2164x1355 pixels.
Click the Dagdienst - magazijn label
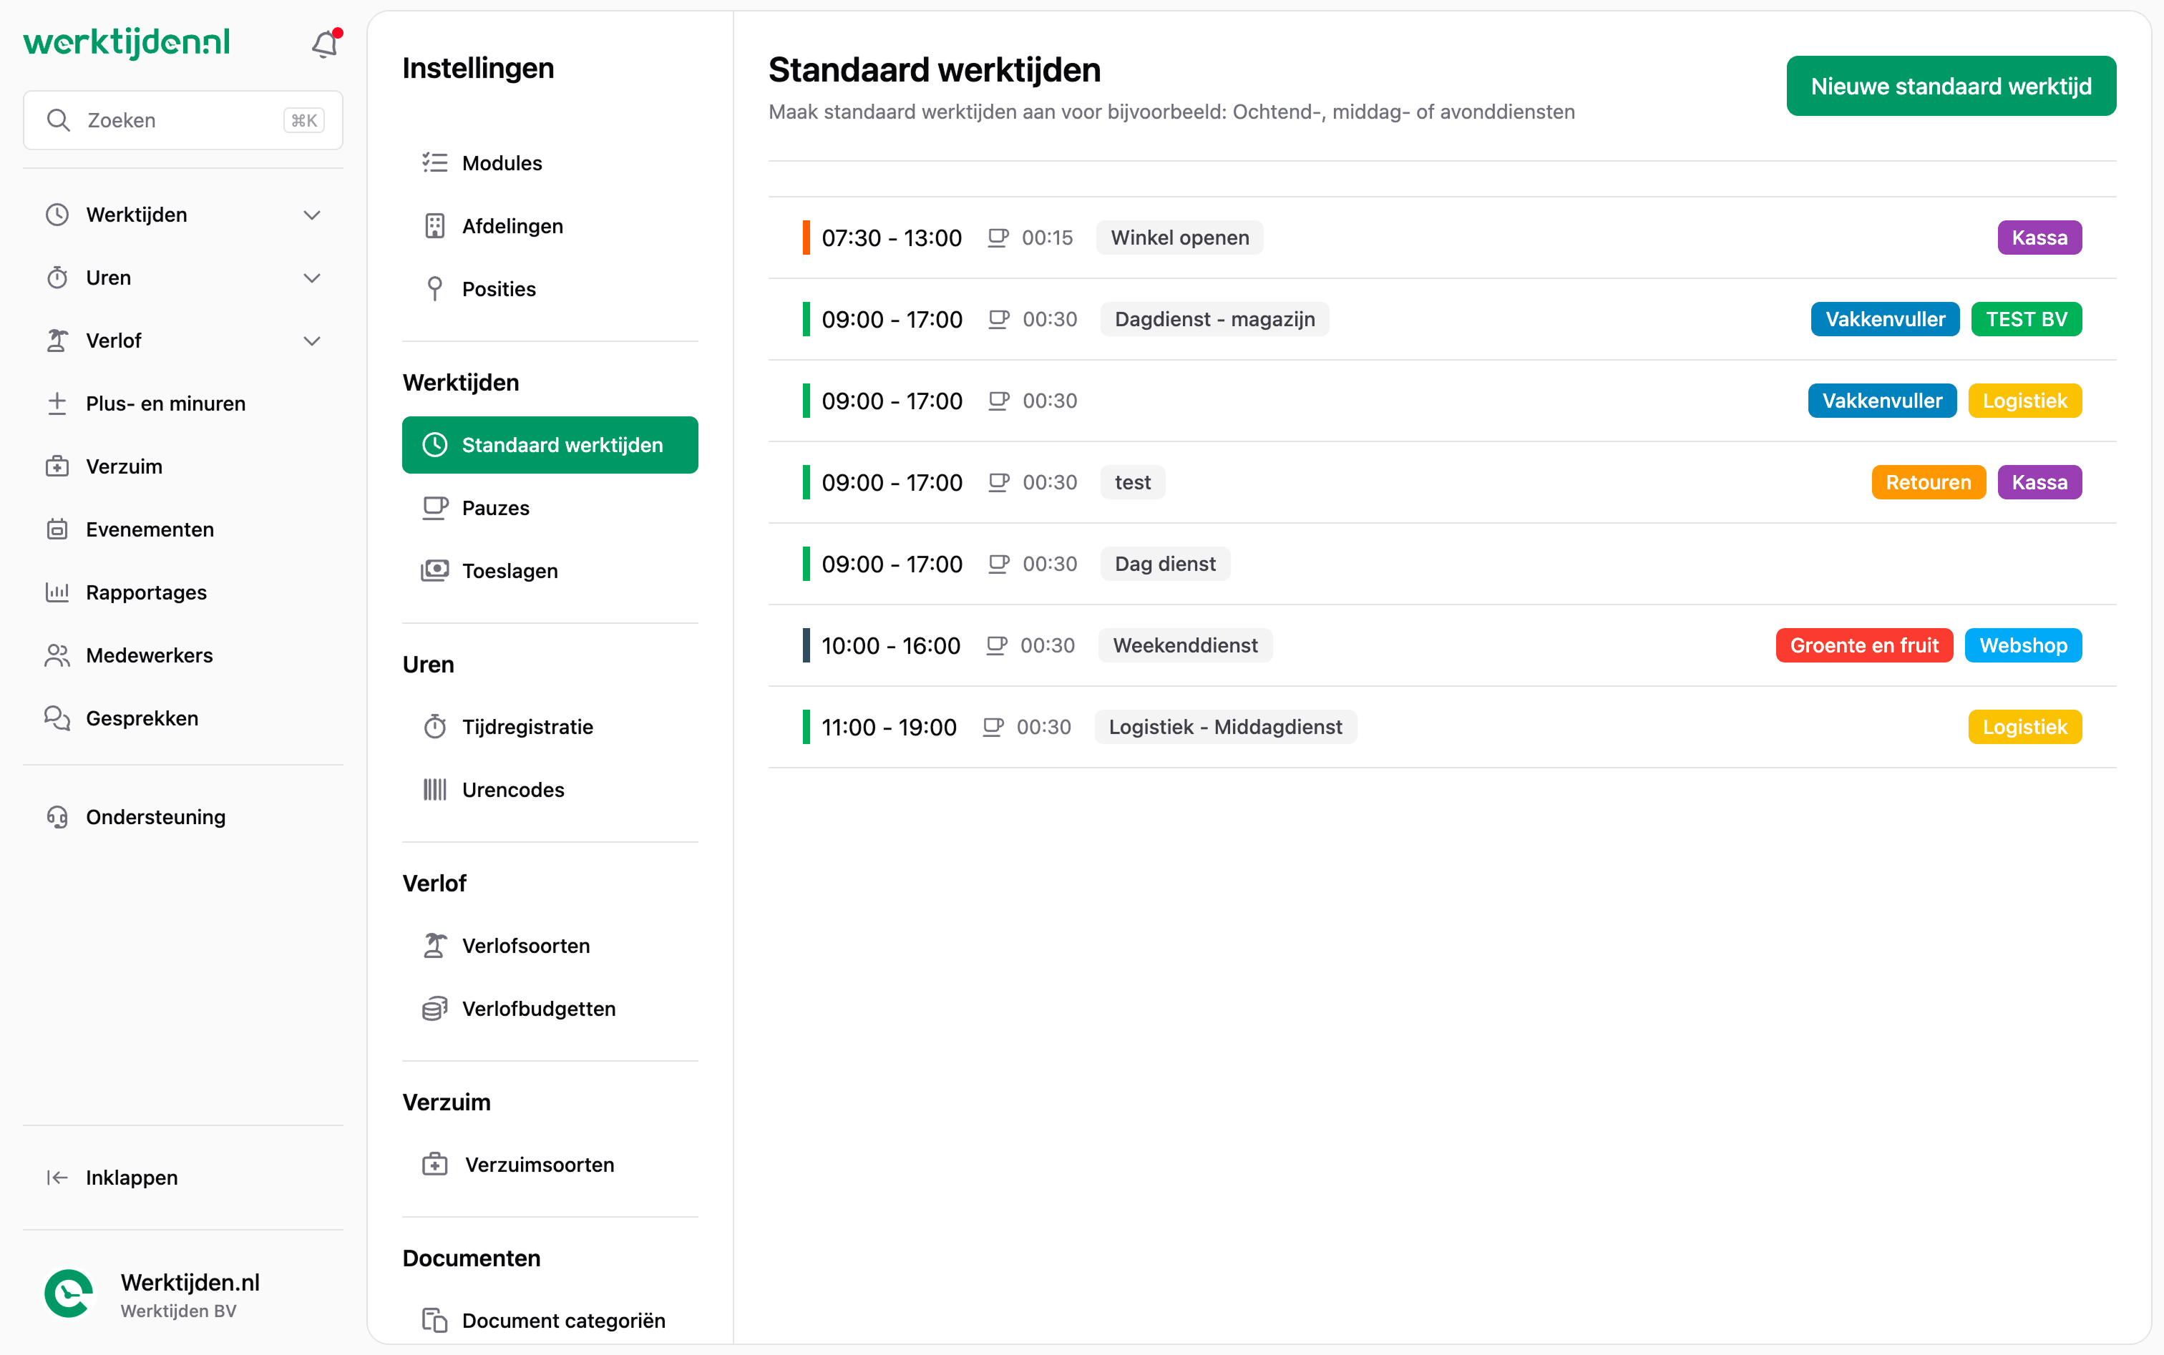point(1214,319)
